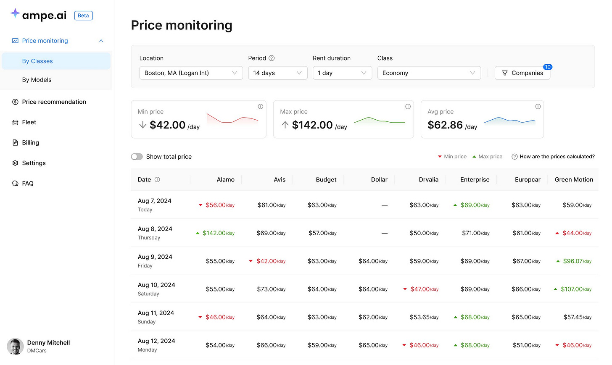Open the Economy Class dropdown
This screenshot has height=365, width=612.
tap(429, 73)
